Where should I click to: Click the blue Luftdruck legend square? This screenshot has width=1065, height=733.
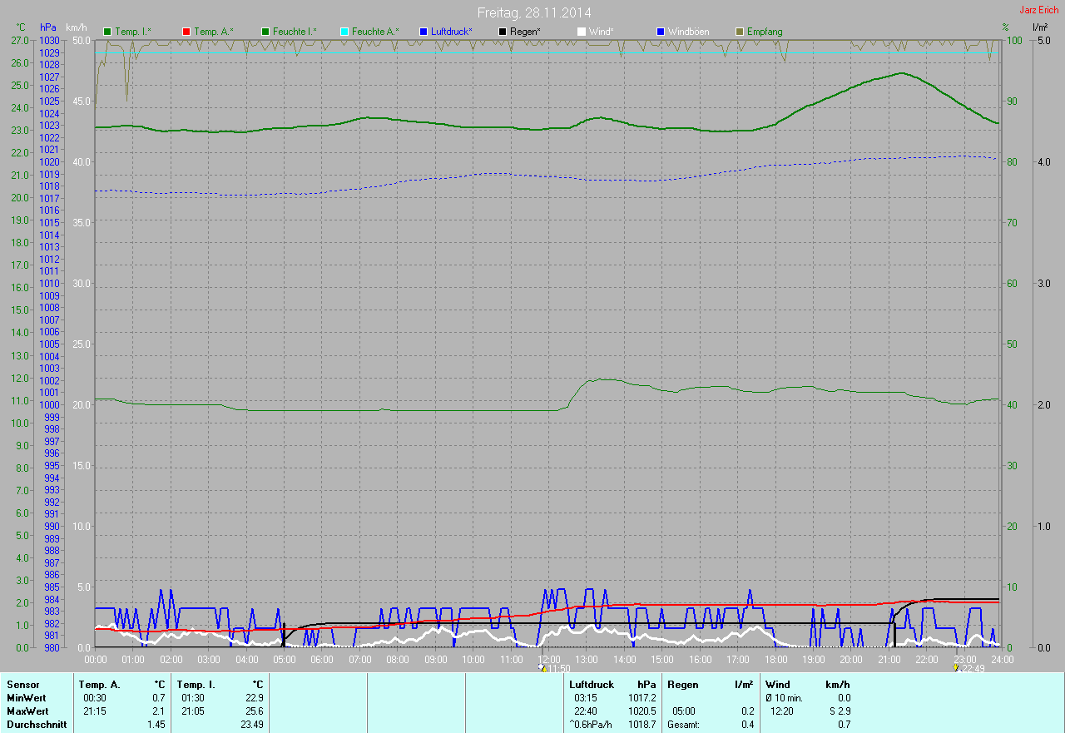click(x=424, y=32)
